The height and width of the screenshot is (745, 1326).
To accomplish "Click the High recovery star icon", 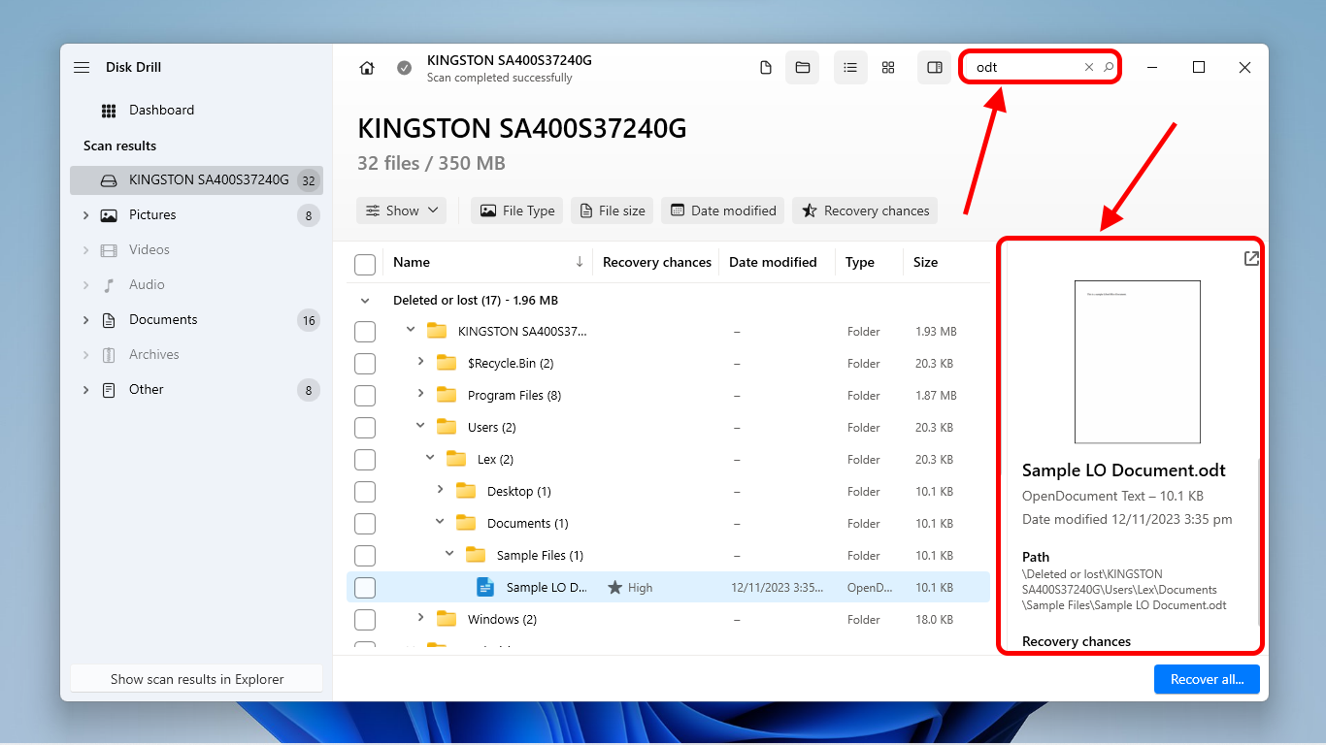I will [x=614, y=587].
